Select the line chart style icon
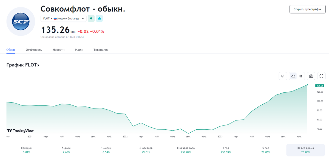The image size is (329, 159). click(293, 76)
